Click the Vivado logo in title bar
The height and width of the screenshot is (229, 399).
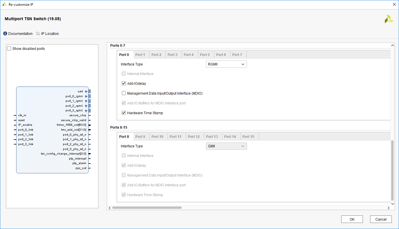point(5,4)
